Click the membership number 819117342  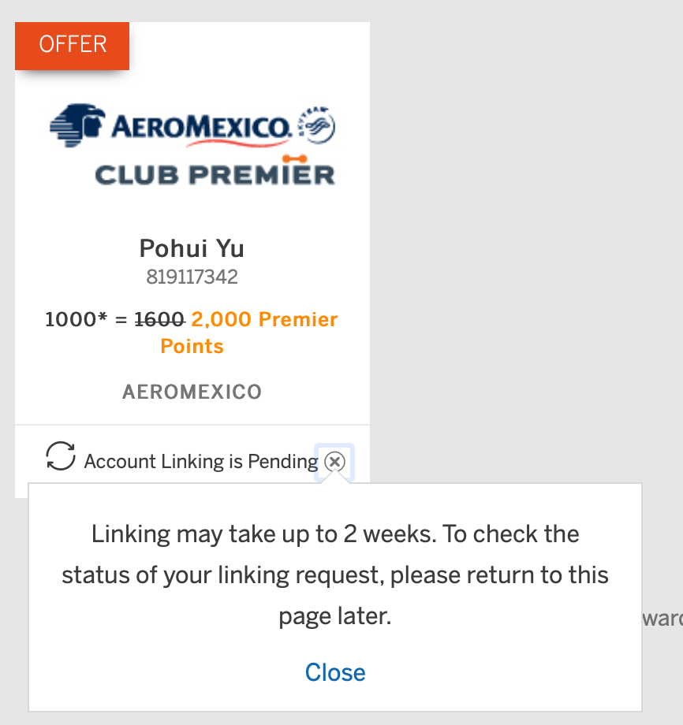(x=192, y=277)
